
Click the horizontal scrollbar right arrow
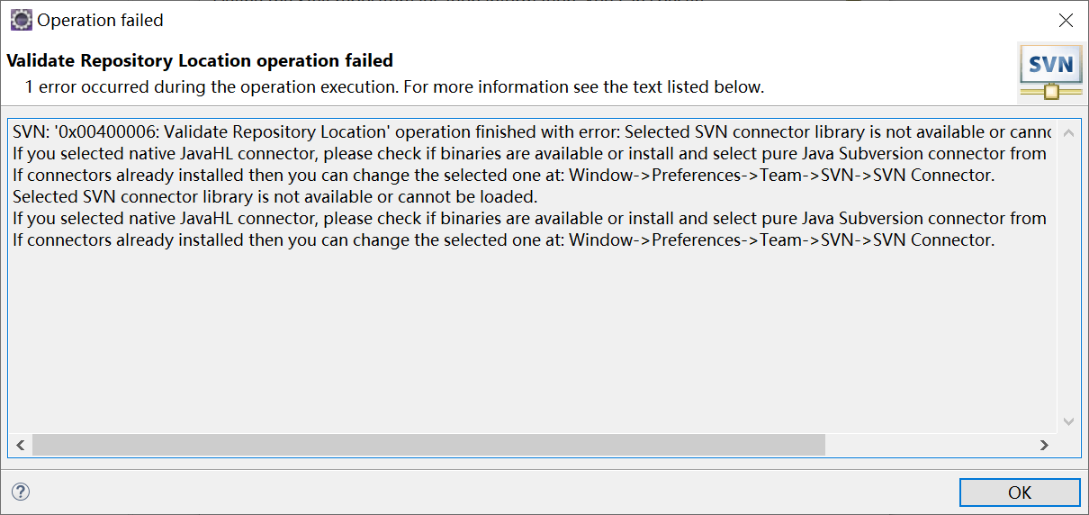[x=1044, y=445]
